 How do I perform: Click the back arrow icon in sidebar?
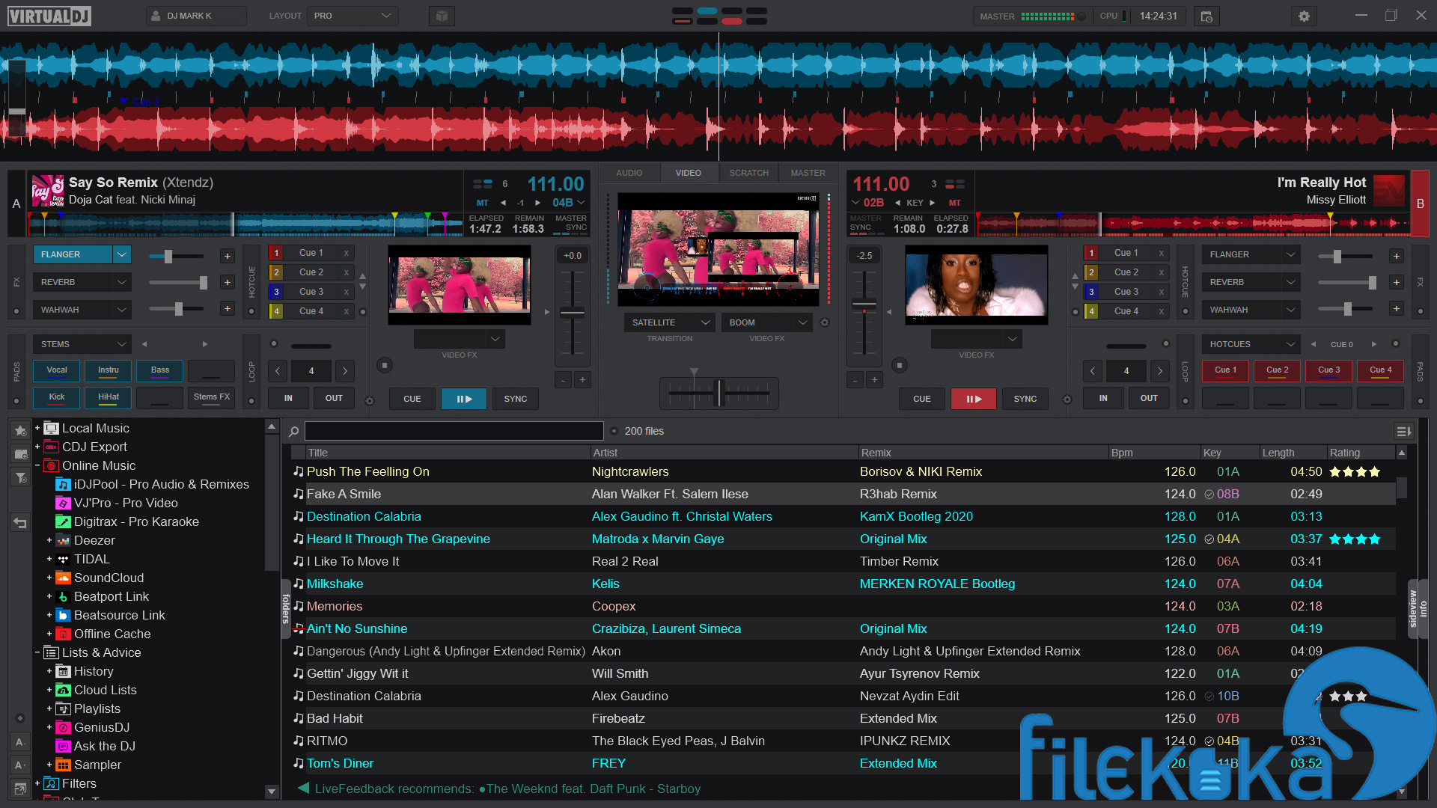pos(20,523)
